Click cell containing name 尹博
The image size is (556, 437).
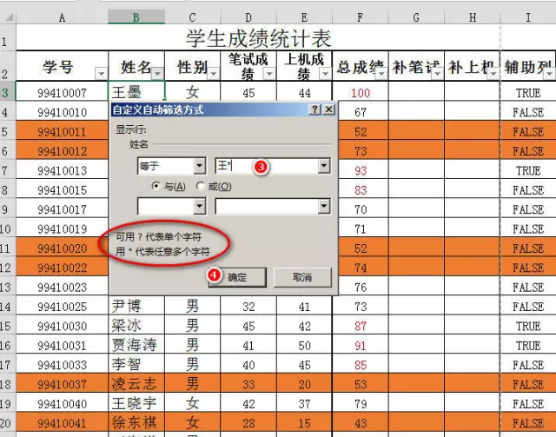coord(136,306)
